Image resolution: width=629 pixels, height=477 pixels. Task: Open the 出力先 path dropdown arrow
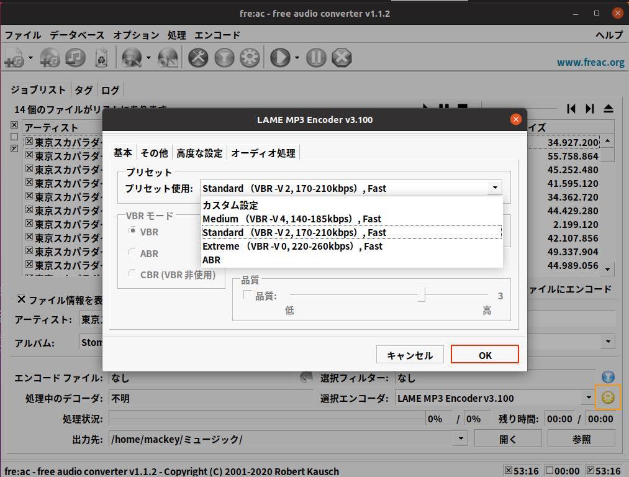[461, 439]
